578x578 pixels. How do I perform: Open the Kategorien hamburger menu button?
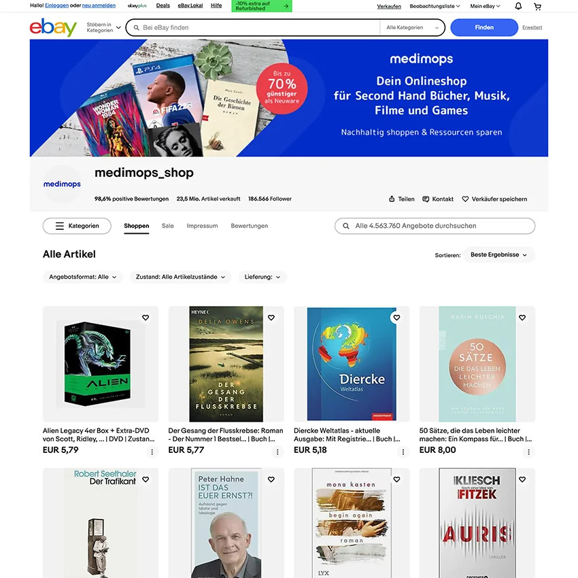[77, 226]
